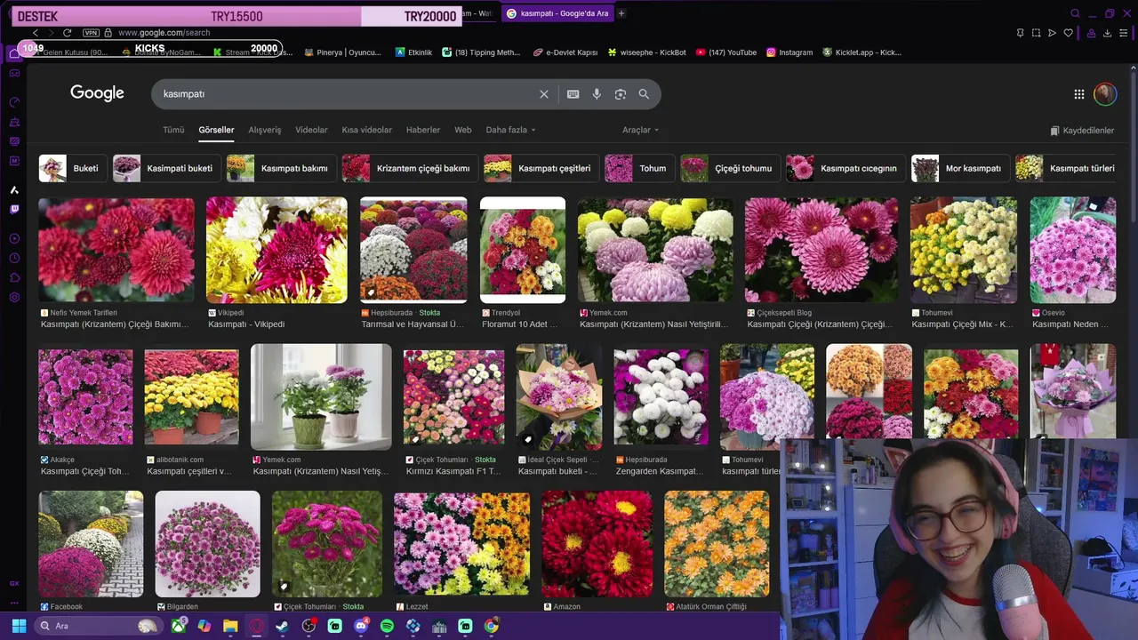This screenshot has width=1138, height=640.
Task: Switch to the kasımpatı - Google'da Ara tab
Action: point(557,13)
